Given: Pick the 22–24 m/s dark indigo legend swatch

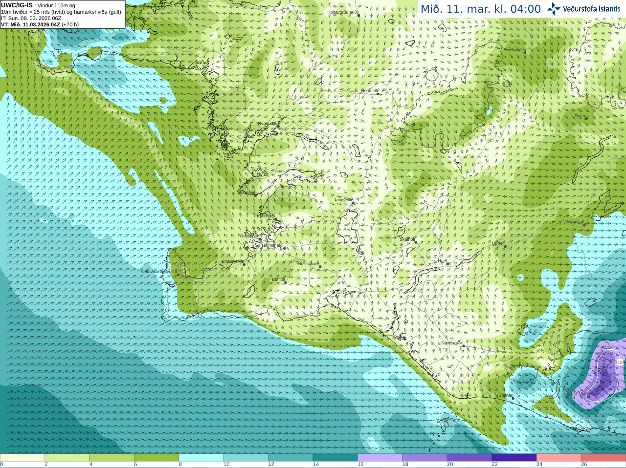Looking at the screenshot, I should click(514, 458).
